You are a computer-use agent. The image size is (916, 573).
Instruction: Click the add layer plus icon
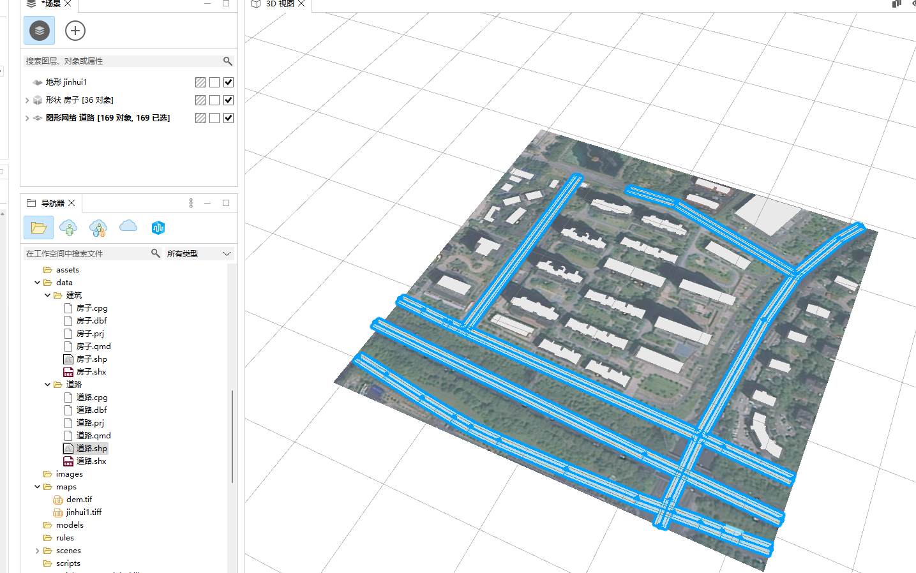[75, 31]
